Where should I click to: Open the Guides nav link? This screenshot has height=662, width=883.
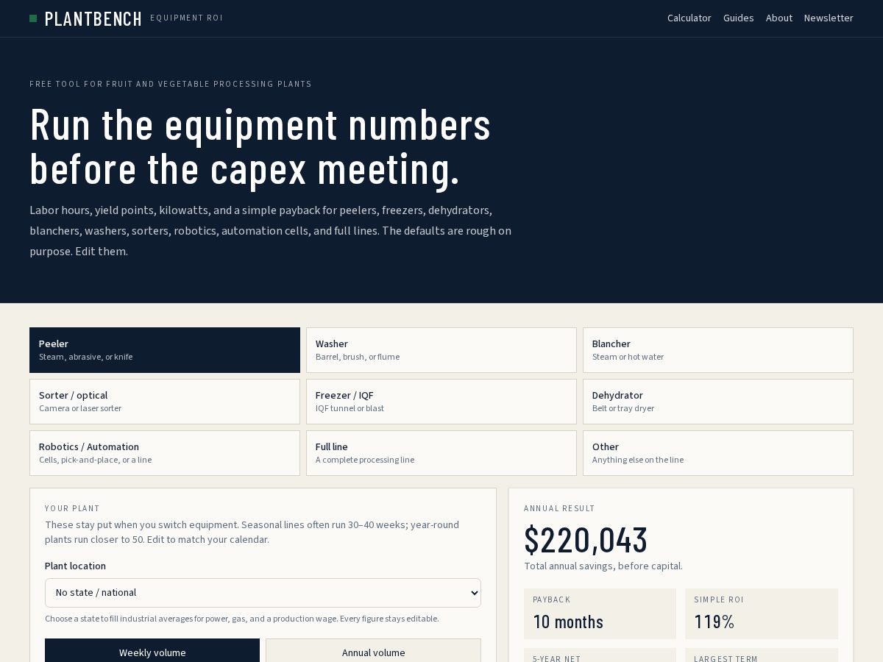(x=738, y=18)
